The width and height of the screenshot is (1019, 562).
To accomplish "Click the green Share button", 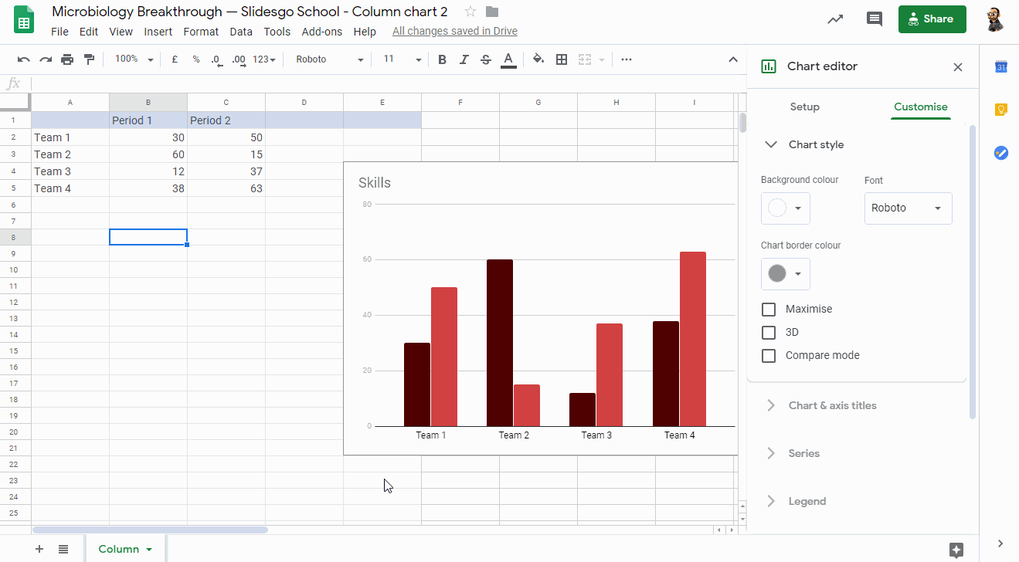I will [x=932, y=19].
